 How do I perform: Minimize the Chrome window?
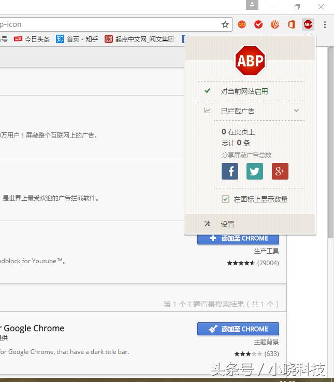[274, 7]
